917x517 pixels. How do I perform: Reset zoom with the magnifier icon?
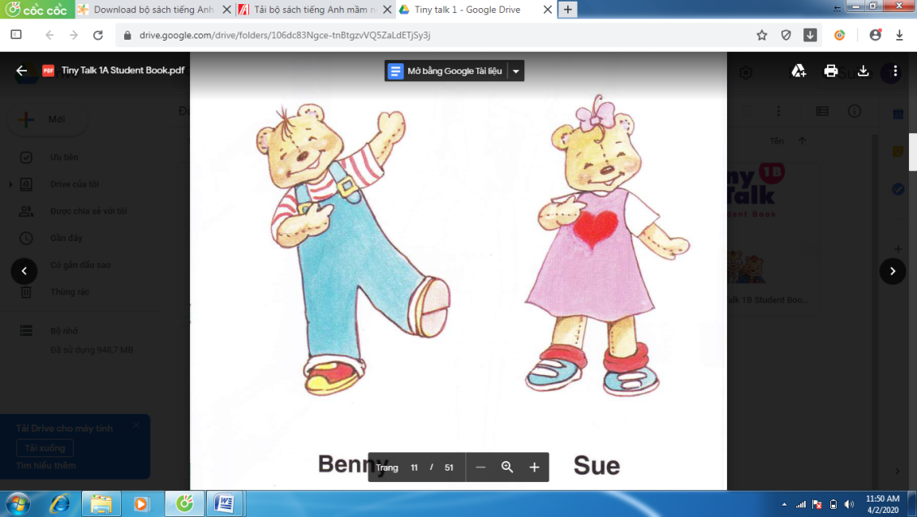(507, 467)
